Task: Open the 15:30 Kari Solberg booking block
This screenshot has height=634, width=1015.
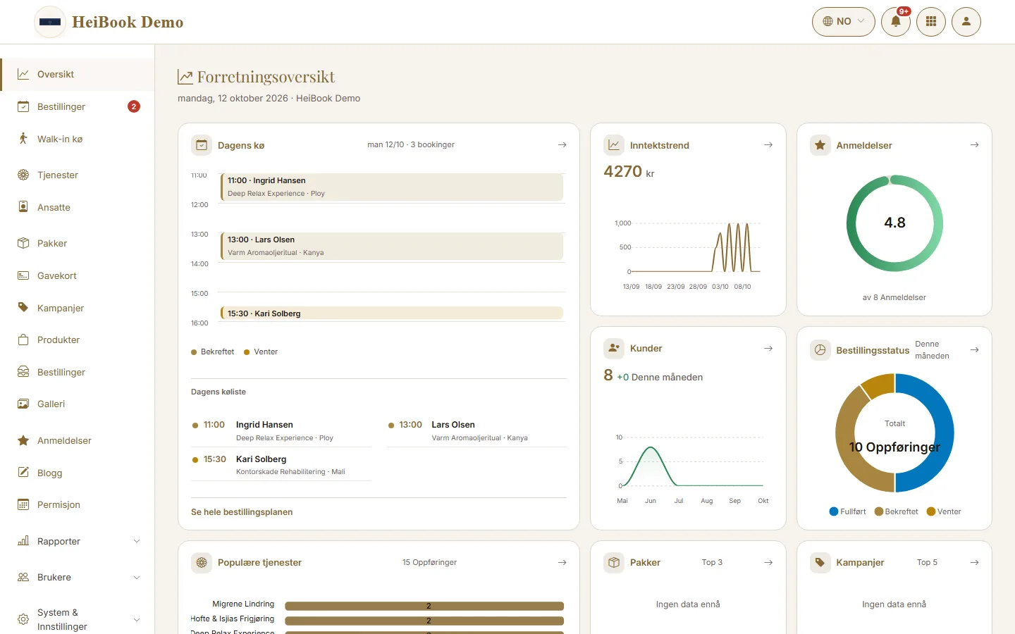Action: tap(392, 313)
